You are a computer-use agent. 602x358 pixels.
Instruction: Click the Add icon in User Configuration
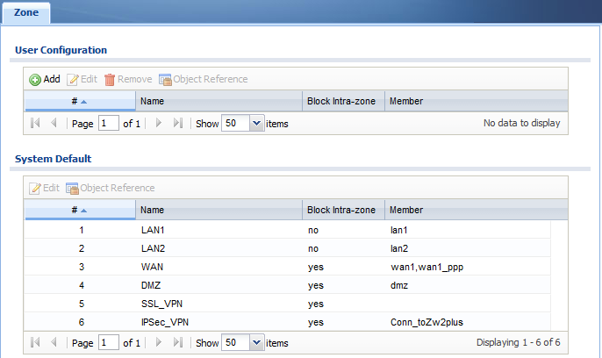(x=35, y=80)
